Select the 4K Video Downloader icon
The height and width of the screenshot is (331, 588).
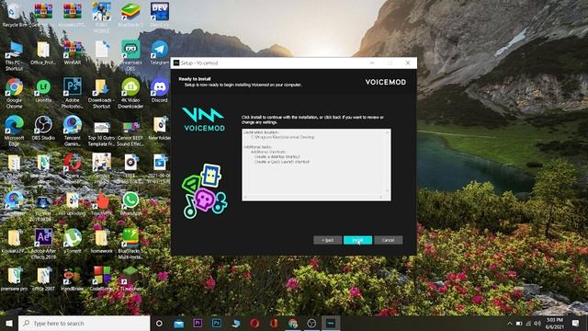click(x=130, y=93)
